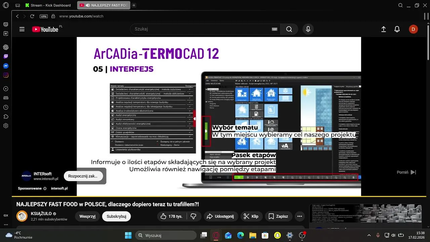The width and height of the screenshot is (430, 242).
Task: Switch to Stream - Kick Dashboard tab
Action: [48, 5]
